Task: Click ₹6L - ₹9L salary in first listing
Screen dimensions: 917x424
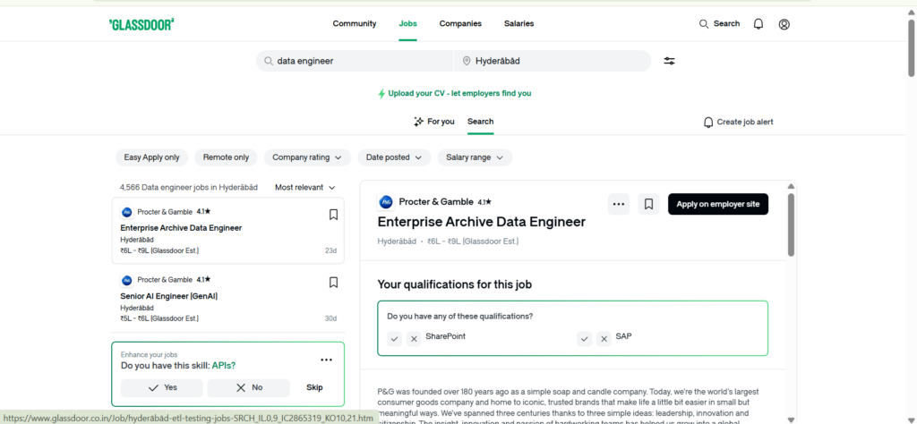Action: 159,250
